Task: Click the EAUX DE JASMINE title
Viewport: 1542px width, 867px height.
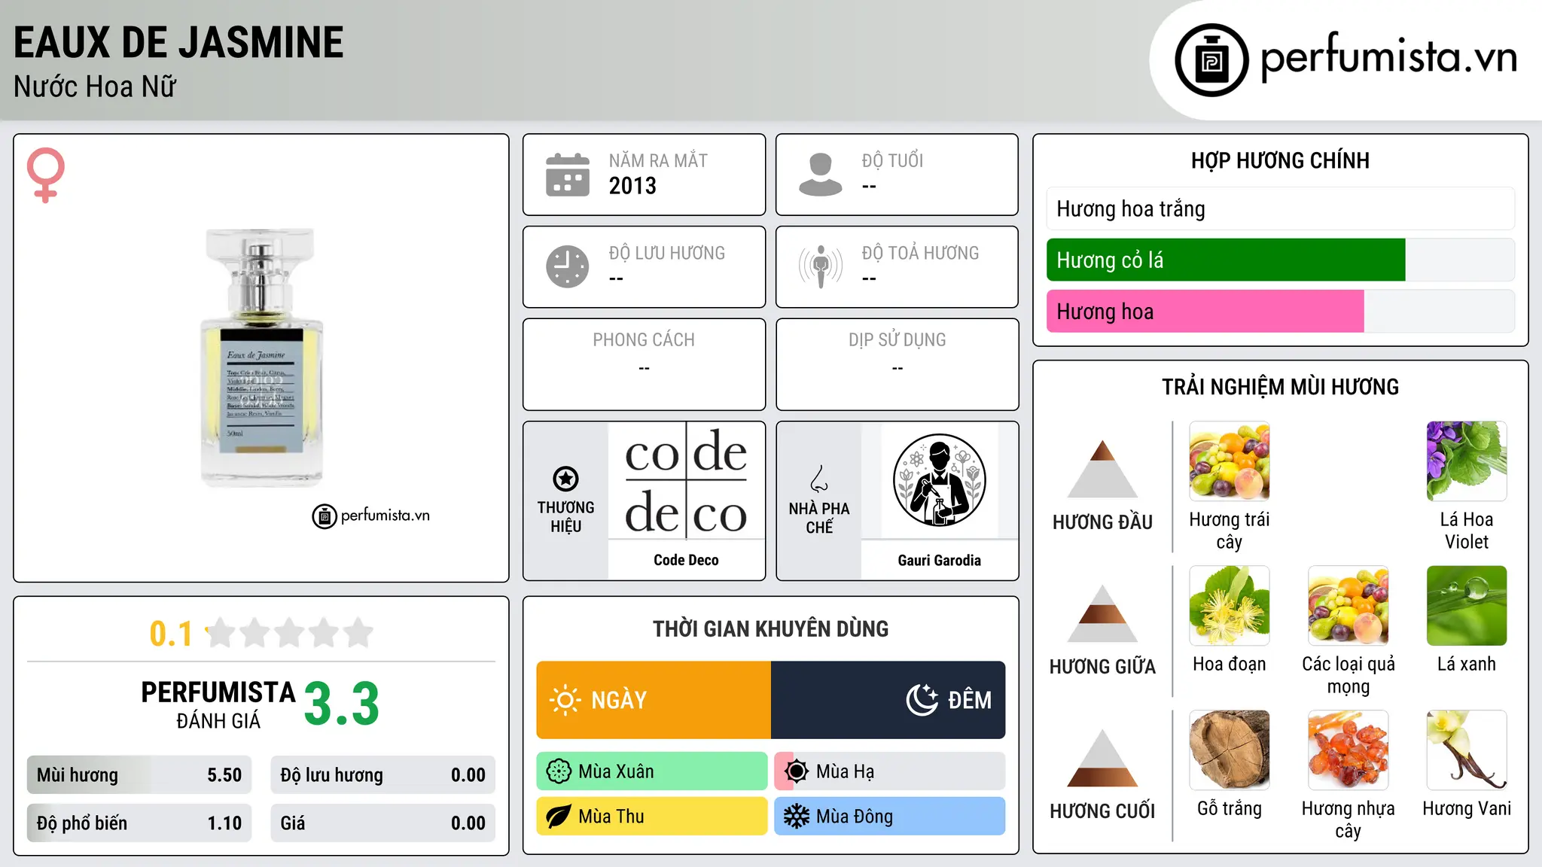Action: tap(178, 42)
